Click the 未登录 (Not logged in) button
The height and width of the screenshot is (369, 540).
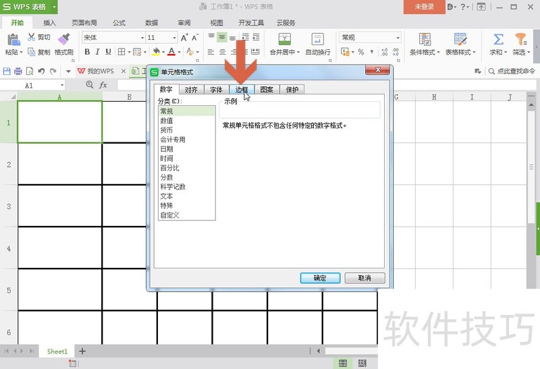(425, 7)
